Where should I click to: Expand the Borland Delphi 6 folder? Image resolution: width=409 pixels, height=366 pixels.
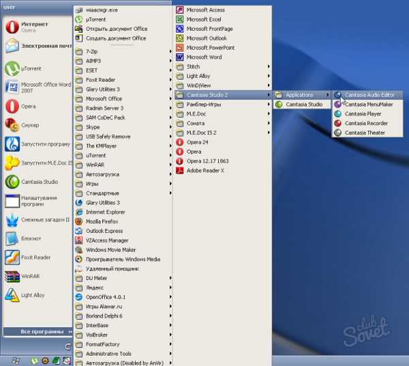pyautogui.click(x=123, y=316)
